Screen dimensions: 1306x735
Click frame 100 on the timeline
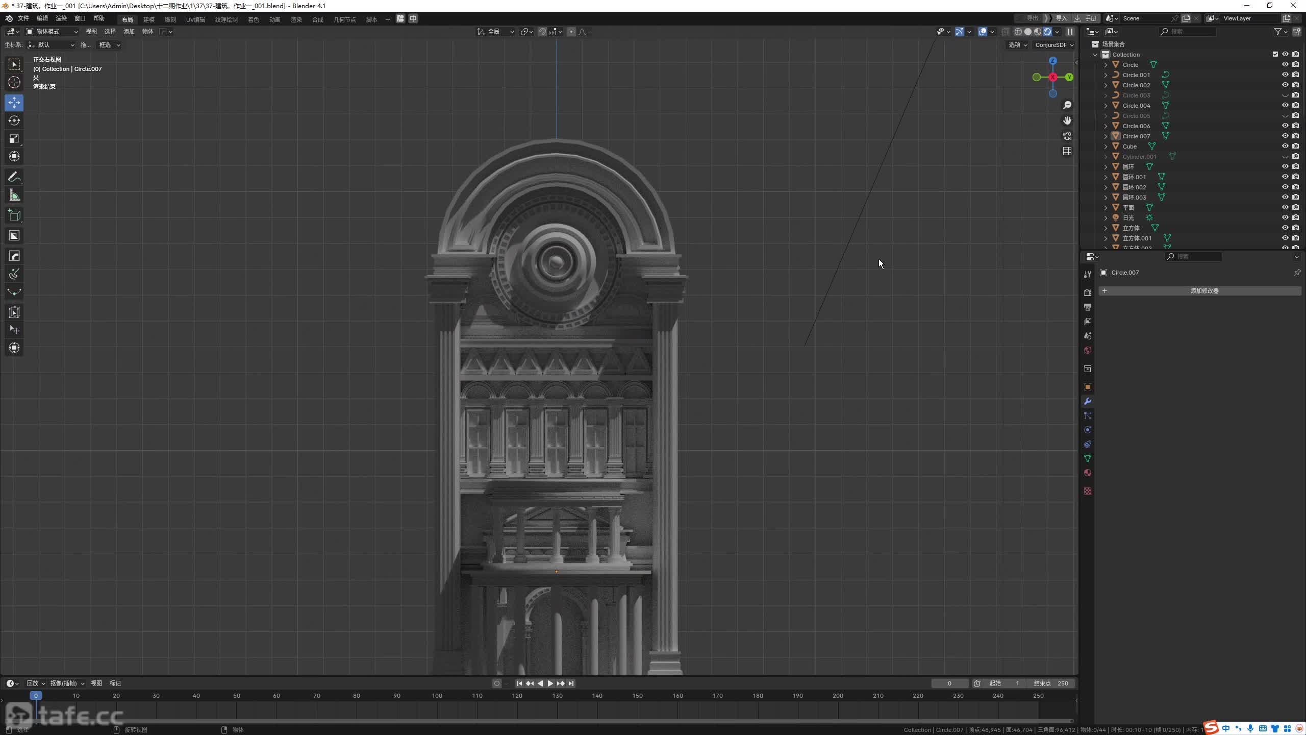point(437,696)
